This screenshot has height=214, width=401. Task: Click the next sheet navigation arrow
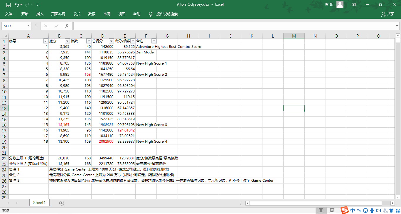coord(17,203)
